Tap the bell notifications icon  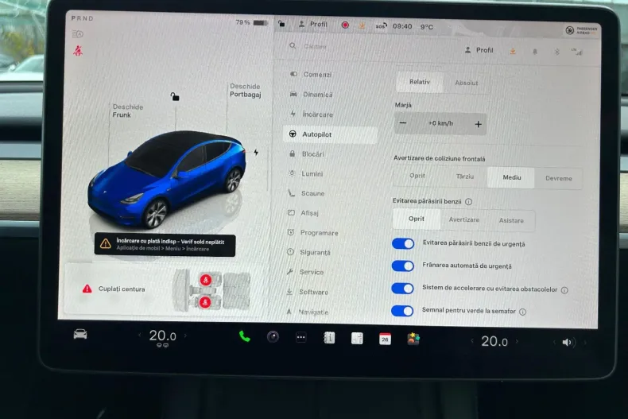tap(535, 52)
